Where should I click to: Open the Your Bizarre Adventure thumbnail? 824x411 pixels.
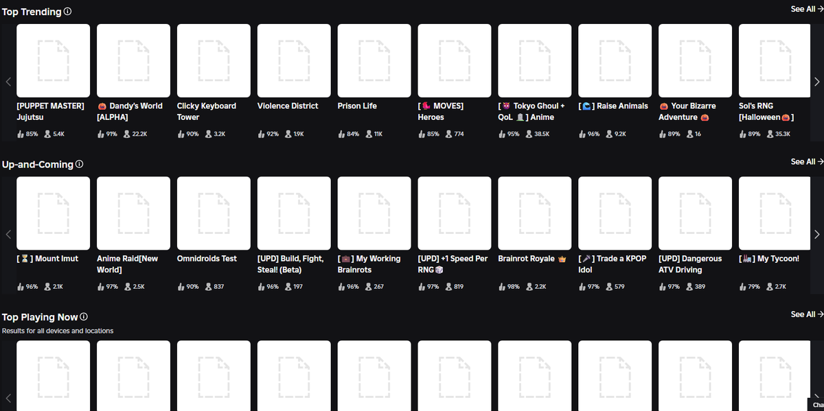pyautogui.click(x=695, y=60)
